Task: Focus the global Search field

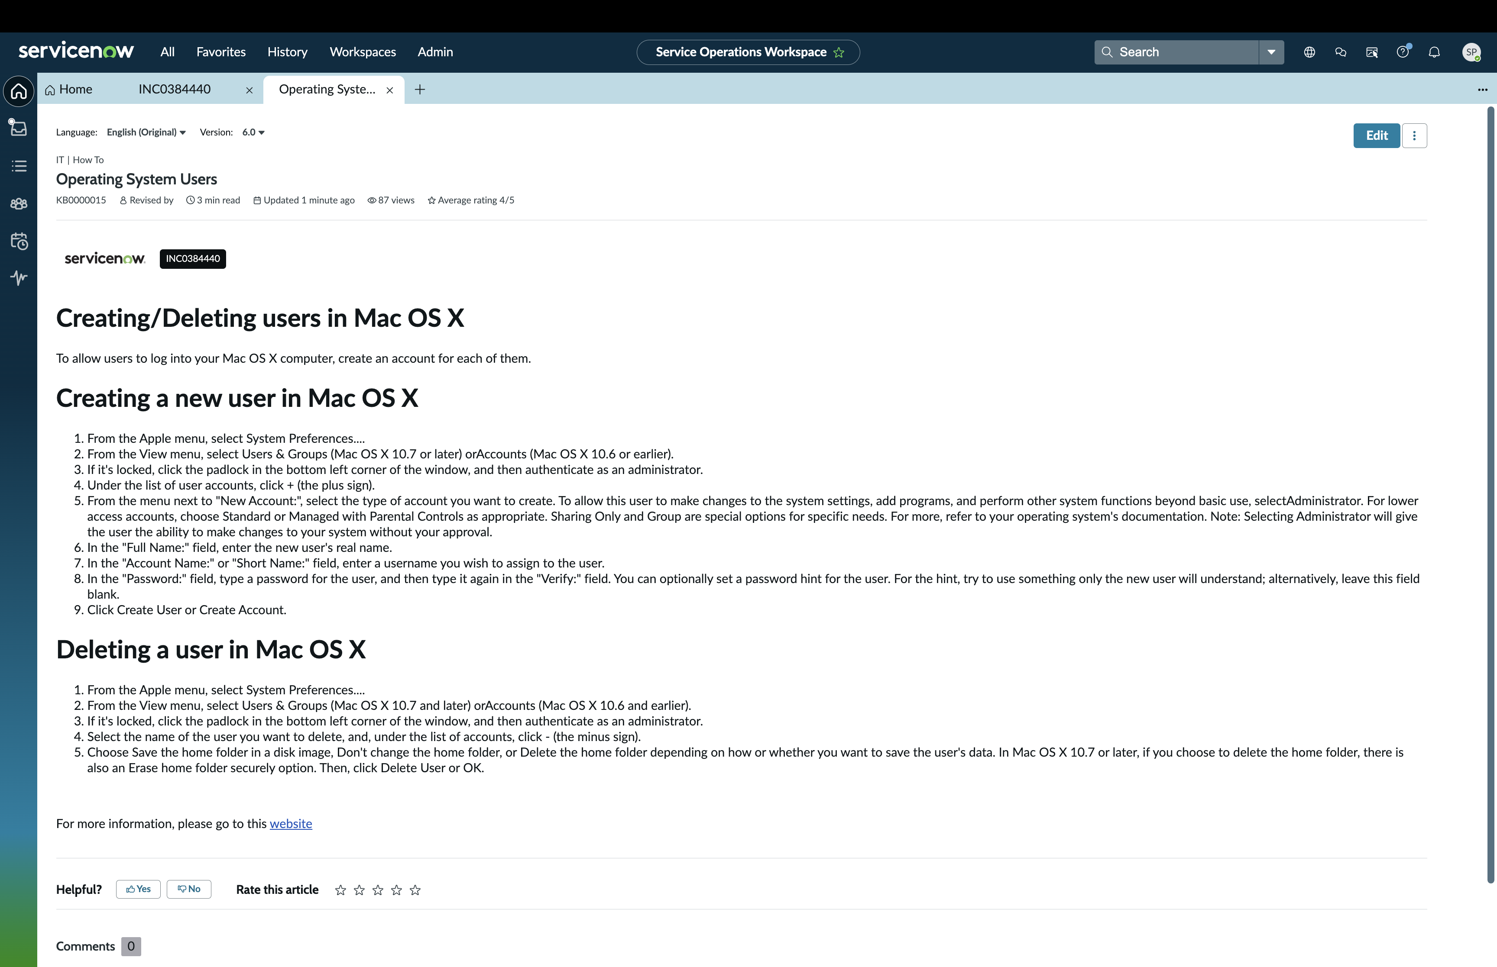Action: [x=1176, y=52]
